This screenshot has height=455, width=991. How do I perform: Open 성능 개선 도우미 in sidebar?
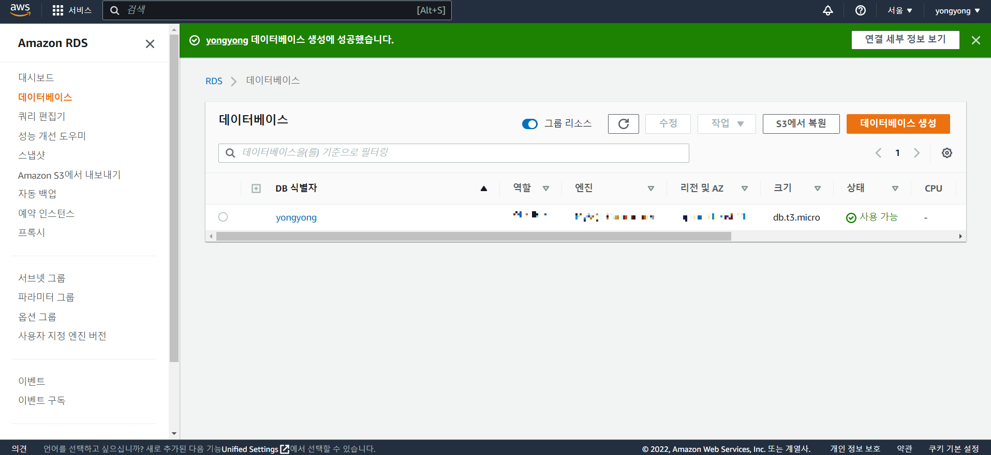(x=52, y=136)
